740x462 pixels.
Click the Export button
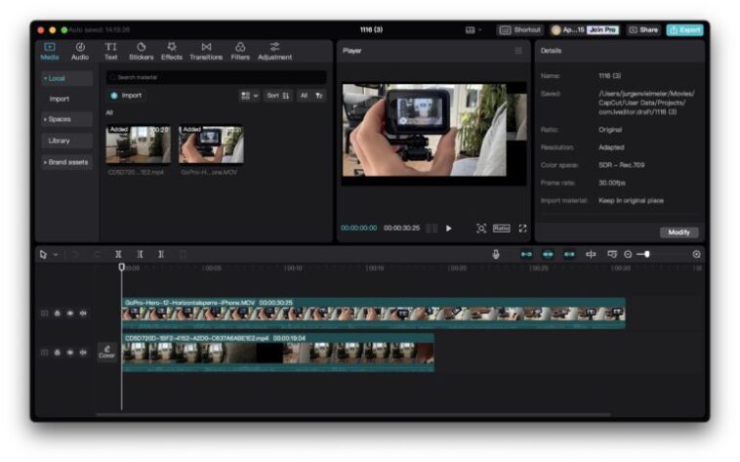(684, 29)
